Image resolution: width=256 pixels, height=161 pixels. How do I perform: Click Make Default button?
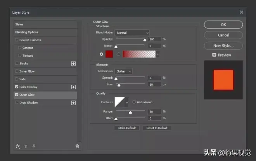[x=127, y=128]
